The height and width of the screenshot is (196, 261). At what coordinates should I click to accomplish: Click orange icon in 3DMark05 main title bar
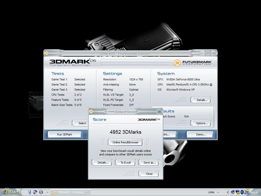[x=47, y=53]
